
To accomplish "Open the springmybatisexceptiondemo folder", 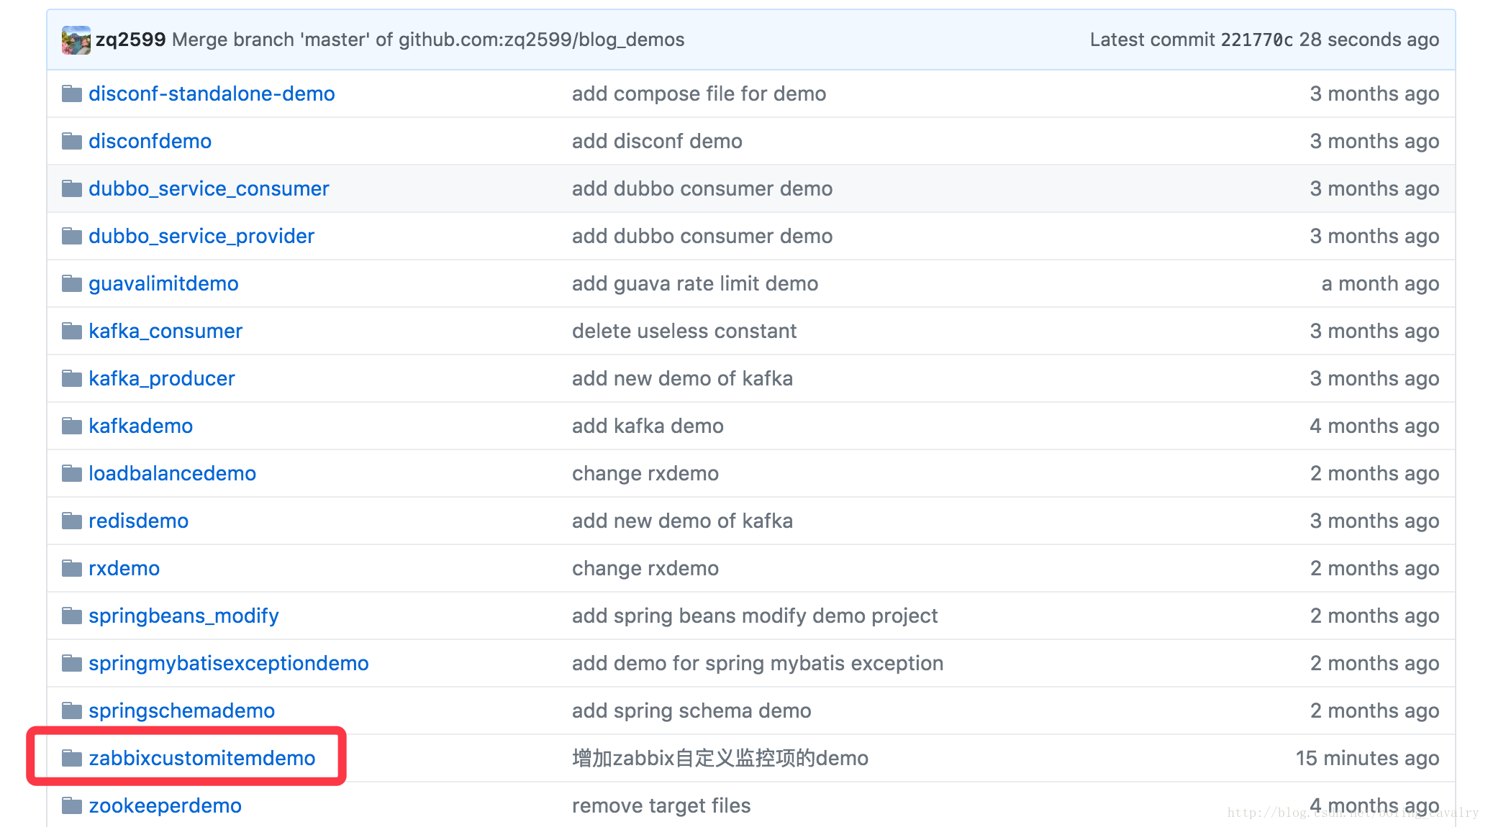I will [x=228, y=663].
